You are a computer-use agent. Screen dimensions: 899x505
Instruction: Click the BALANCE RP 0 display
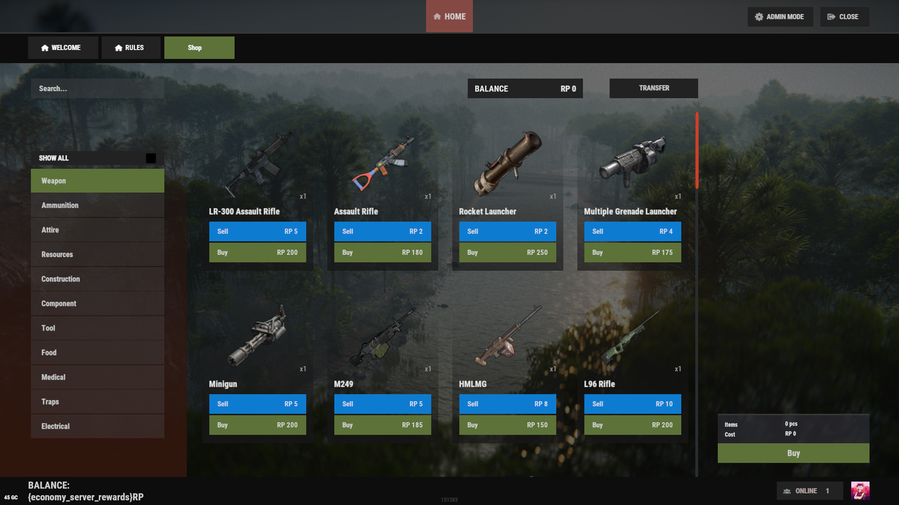coord(525,89)
